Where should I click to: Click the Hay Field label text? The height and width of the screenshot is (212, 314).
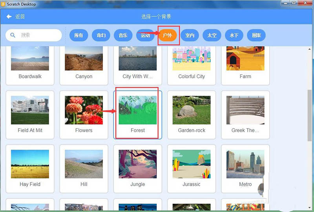tap(30, 184)
